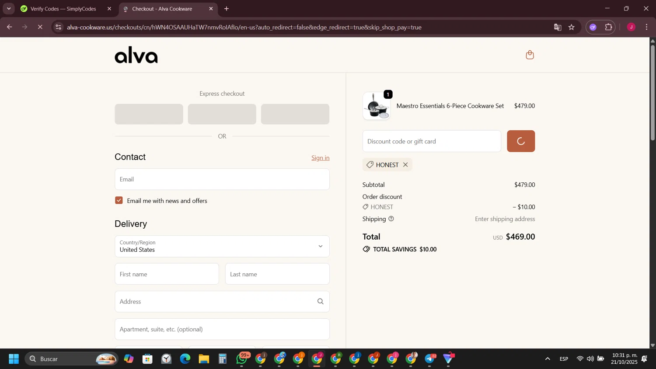Screen dimensions: 656x369
Task: Click the browser address bar URL
Action: coord(244,27)
